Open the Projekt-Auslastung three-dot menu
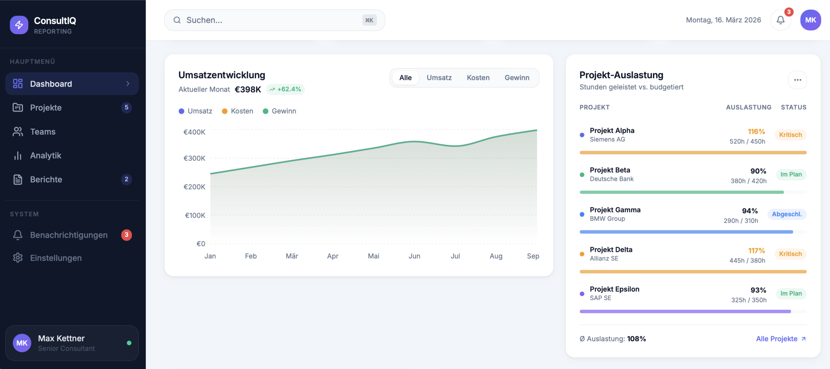This screenshot has height=369, width=830. (797, 80)
